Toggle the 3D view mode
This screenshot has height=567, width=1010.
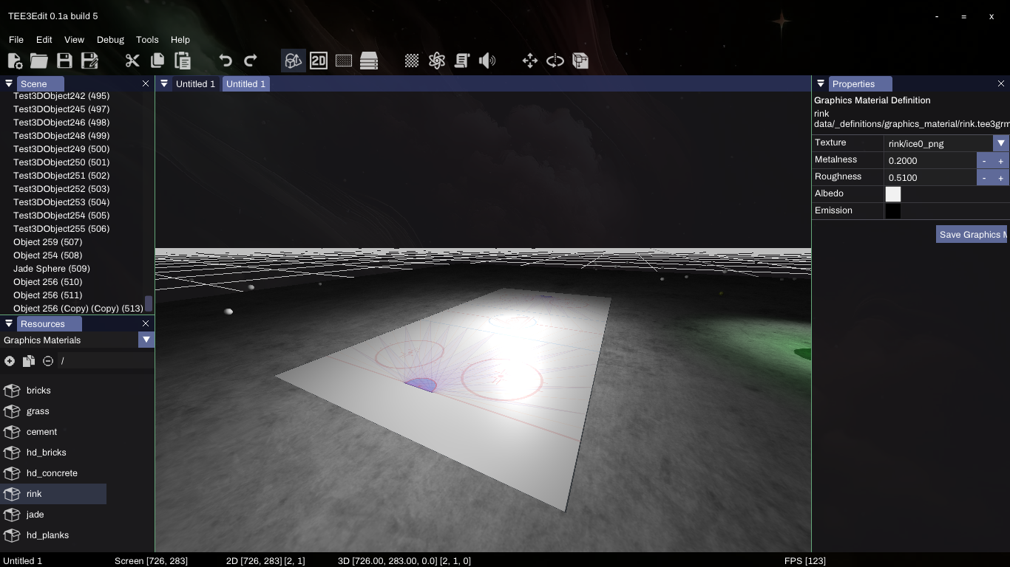click(294, 61)
